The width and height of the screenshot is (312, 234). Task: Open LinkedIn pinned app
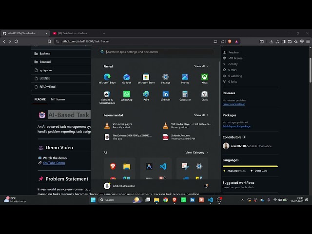click(166, 96)
